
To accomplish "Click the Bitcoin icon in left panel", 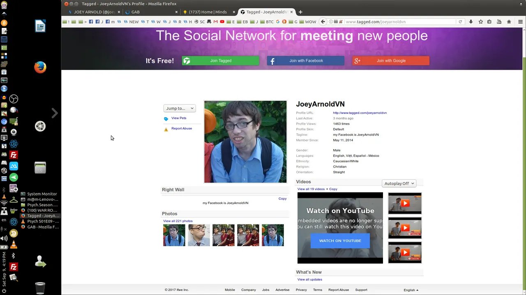I will coord(4,23).
